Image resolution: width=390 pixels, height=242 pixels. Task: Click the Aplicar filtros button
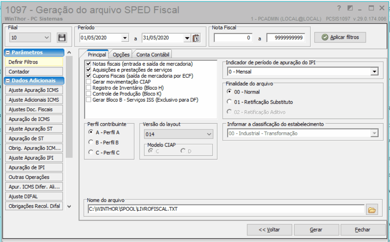click(x=340, y=37)
